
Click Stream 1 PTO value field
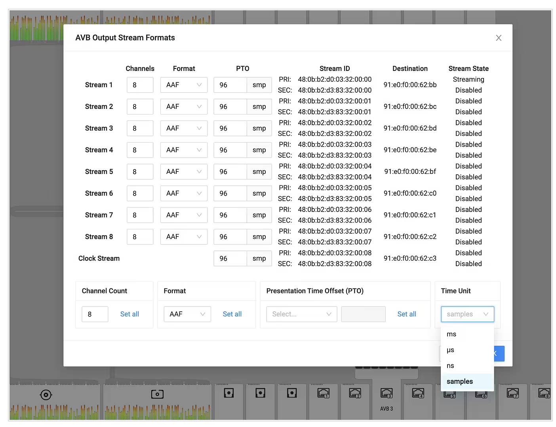(x=230, y=85)
